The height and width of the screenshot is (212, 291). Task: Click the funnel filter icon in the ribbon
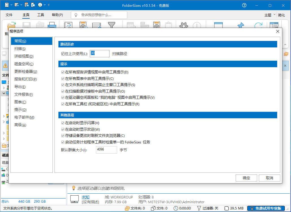tap(111, 25)
